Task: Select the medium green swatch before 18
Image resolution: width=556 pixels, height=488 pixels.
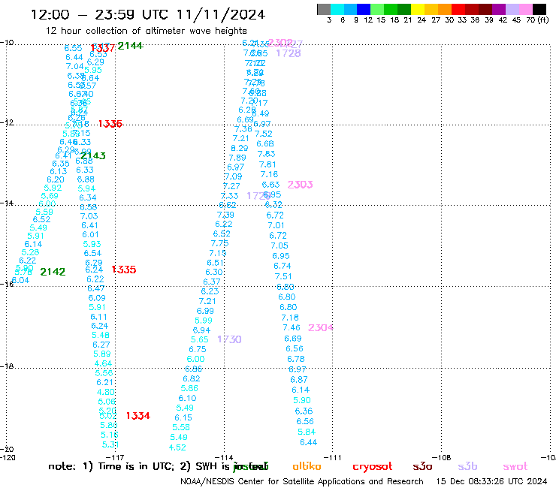Action: (x=391, y=9)
